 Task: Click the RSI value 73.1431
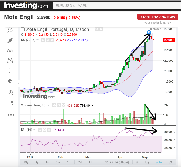click(x=58, y=130)
